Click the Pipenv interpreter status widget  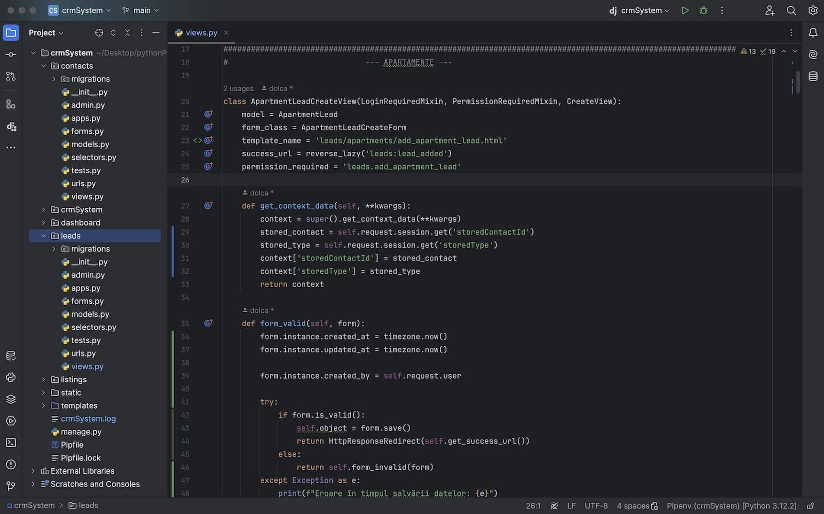click(731, 506)
